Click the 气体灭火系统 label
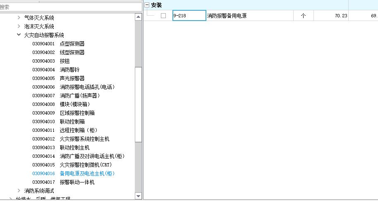378x201 pixels. [39, 18]
